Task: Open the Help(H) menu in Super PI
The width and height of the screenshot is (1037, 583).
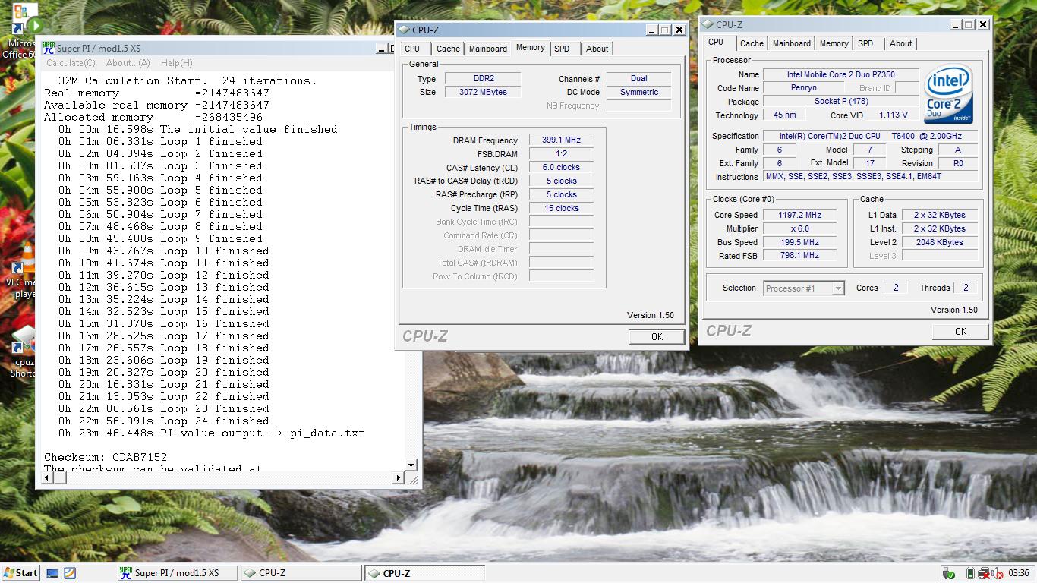Action: click(x=176, y=63)
